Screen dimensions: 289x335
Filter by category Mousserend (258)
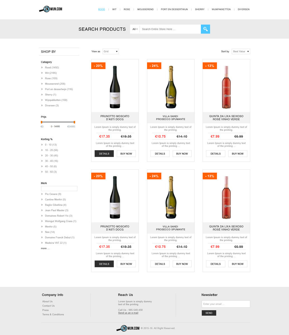[x=55, y=84]
